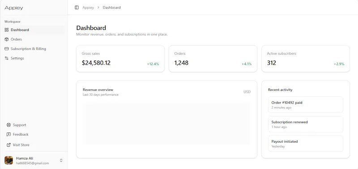The width and height of the screenshot is (358, 169).
Task: Click the Dashboard breadcrumb item
Action: click(111, 8)
